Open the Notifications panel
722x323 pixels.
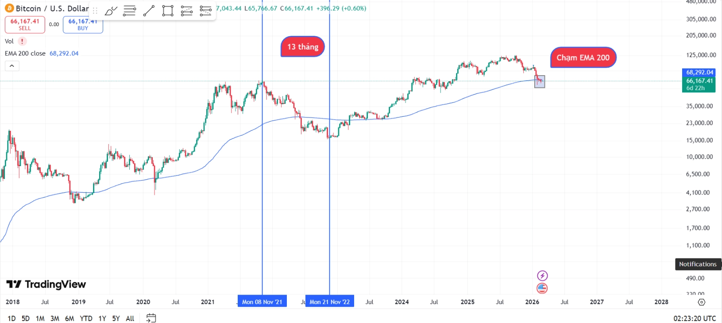pyautogui.click(x=698, y=264)
